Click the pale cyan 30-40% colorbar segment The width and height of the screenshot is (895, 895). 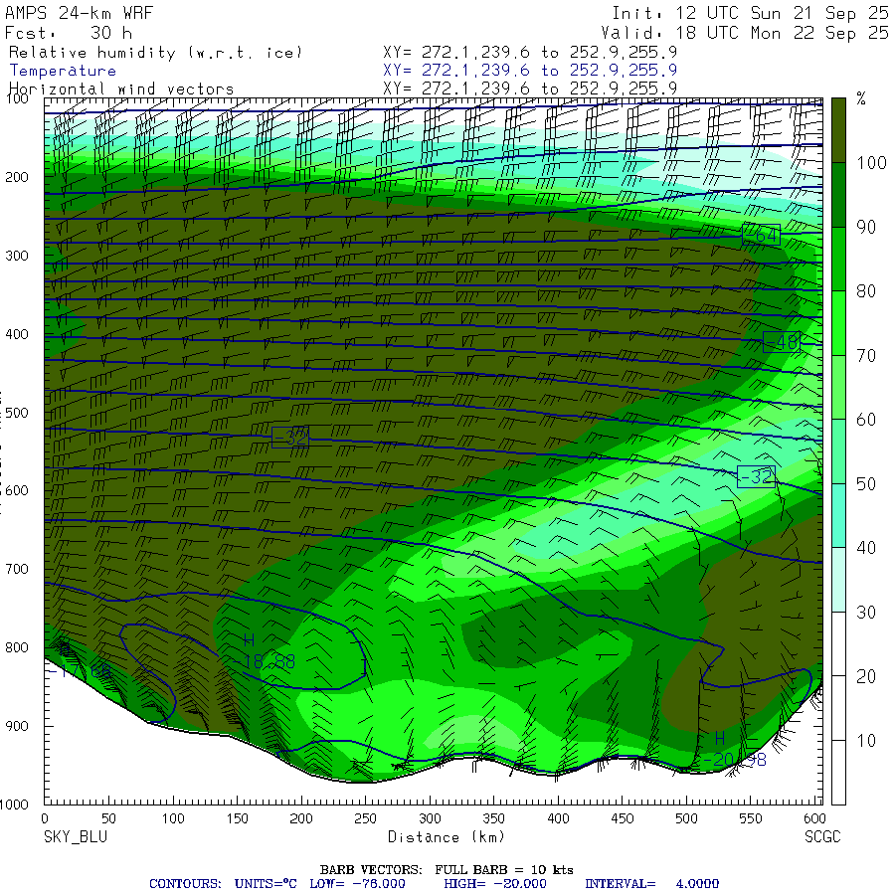point(838,580)
